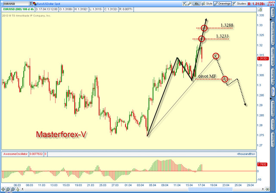276x193 pixels.
Task: Click the wrench settings icon
Action: click(189, 3)
